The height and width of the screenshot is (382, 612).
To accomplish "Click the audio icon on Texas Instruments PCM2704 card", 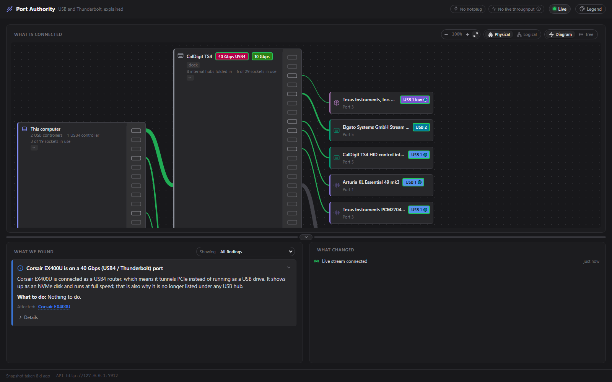I will [x=337, y=213].
